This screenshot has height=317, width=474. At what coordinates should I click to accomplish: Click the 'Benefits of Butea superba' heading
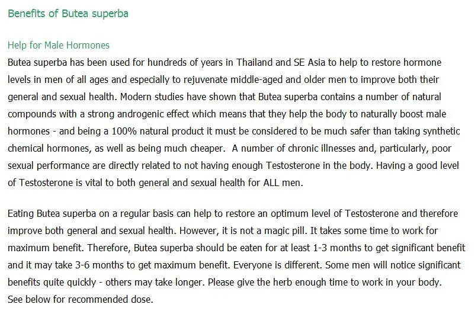tap(68, 14)
